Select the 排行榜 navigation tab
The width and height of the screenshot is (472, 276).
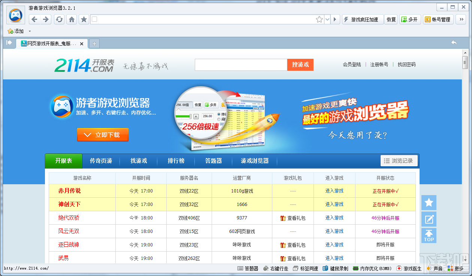176,161
